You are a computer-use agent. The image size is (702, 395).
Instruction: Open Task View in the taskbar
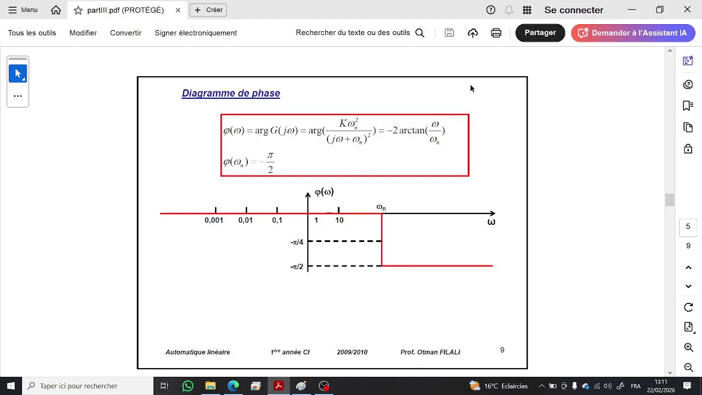click(x=164, y=386)
